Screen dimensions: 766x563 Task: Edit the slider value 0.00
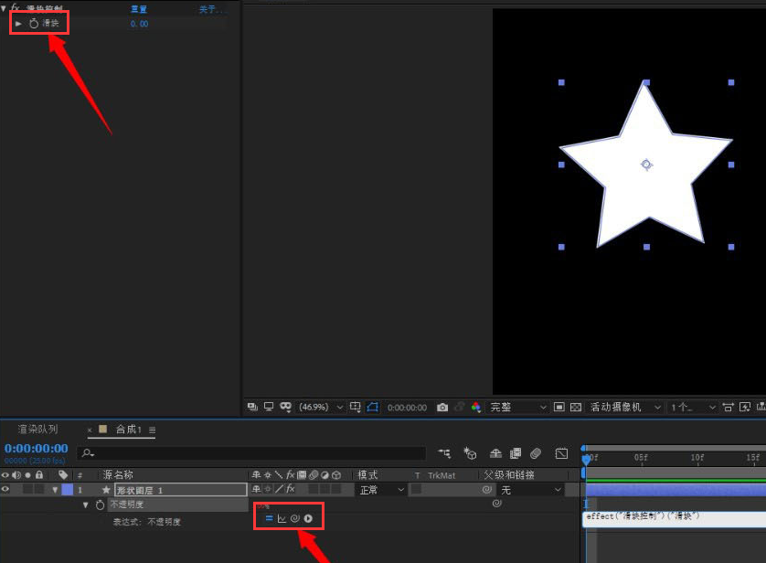[x=139, y=24]
